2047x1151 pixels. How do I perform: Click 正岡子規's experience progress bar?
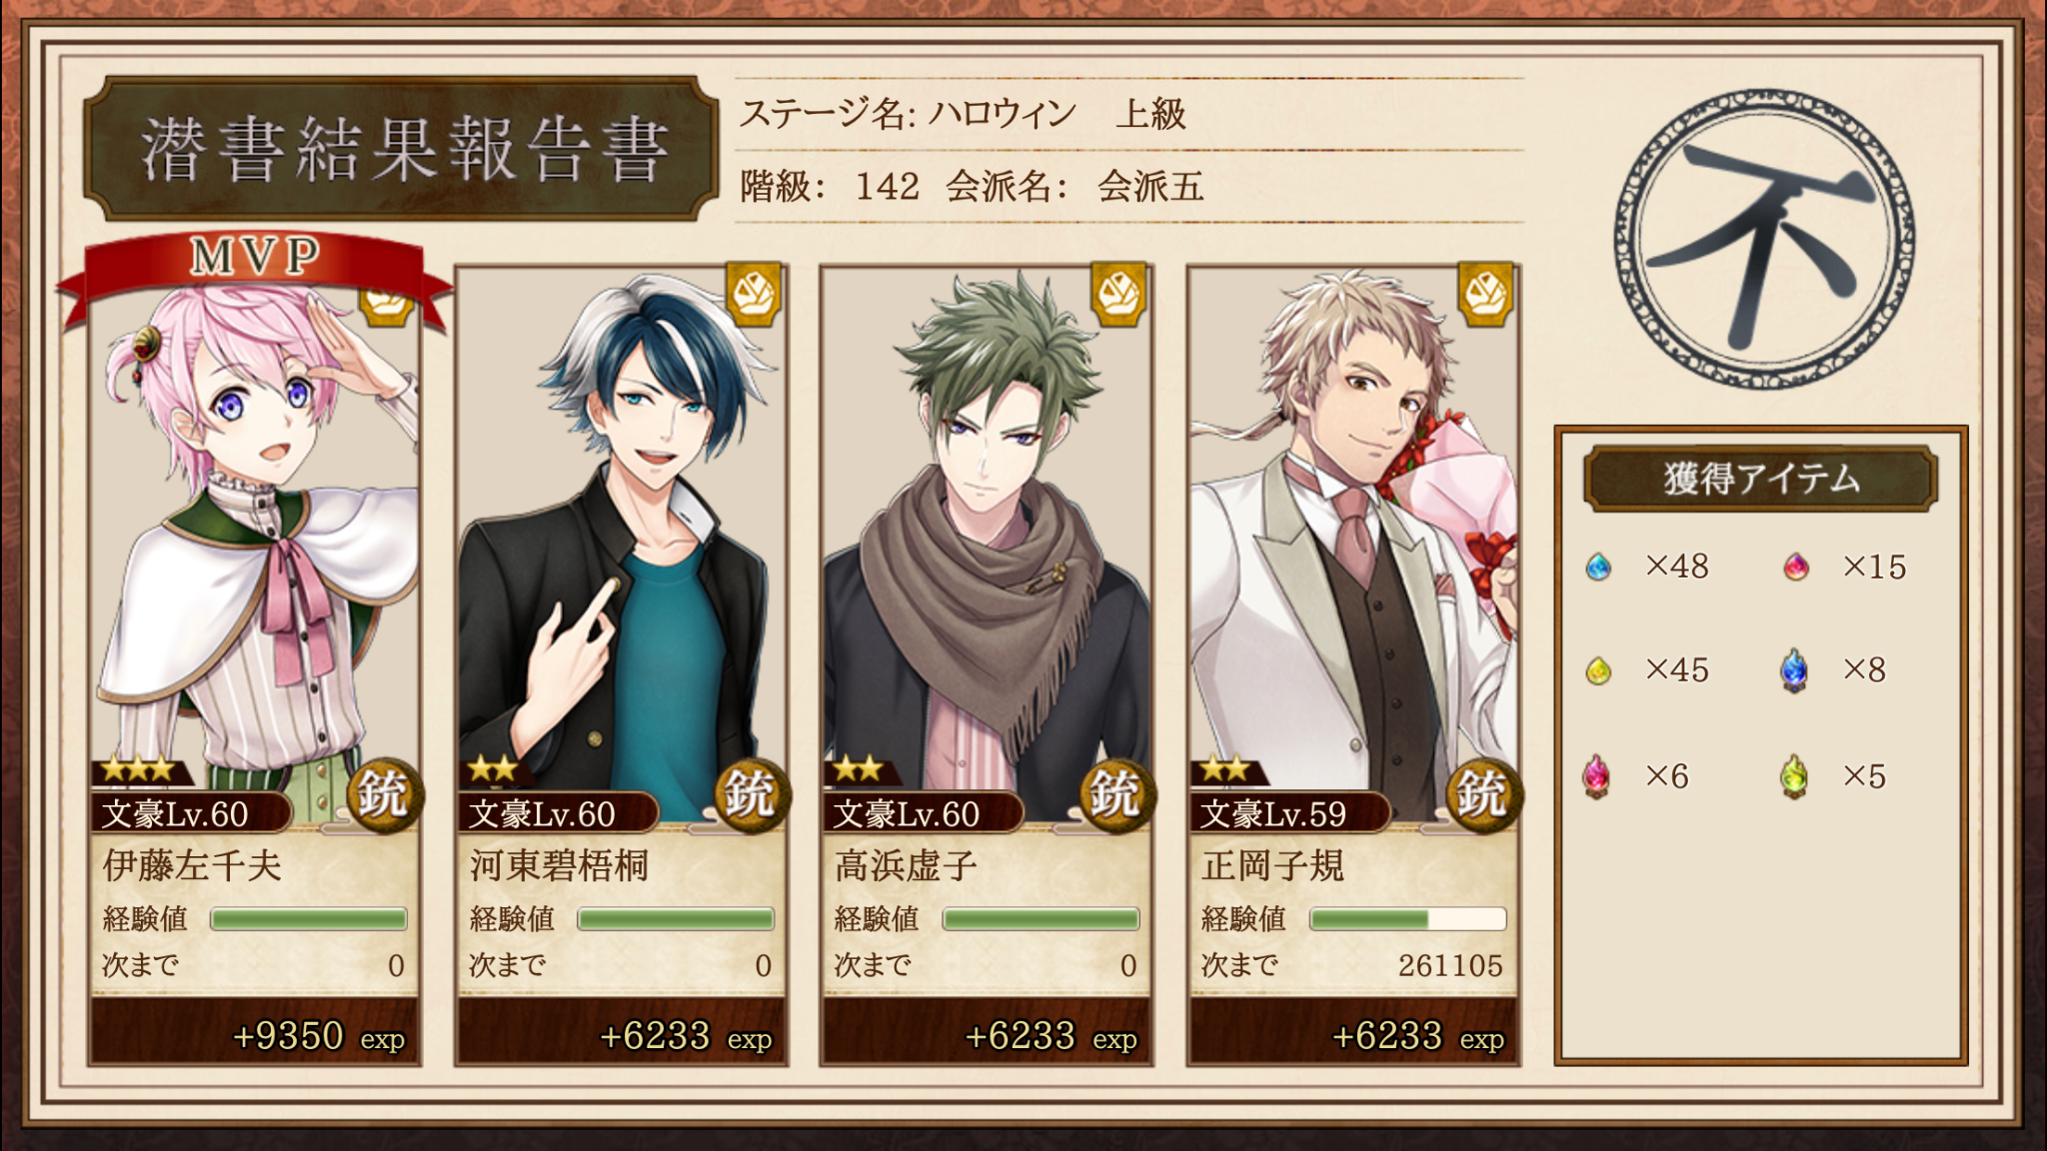(x=1407, y=919)
